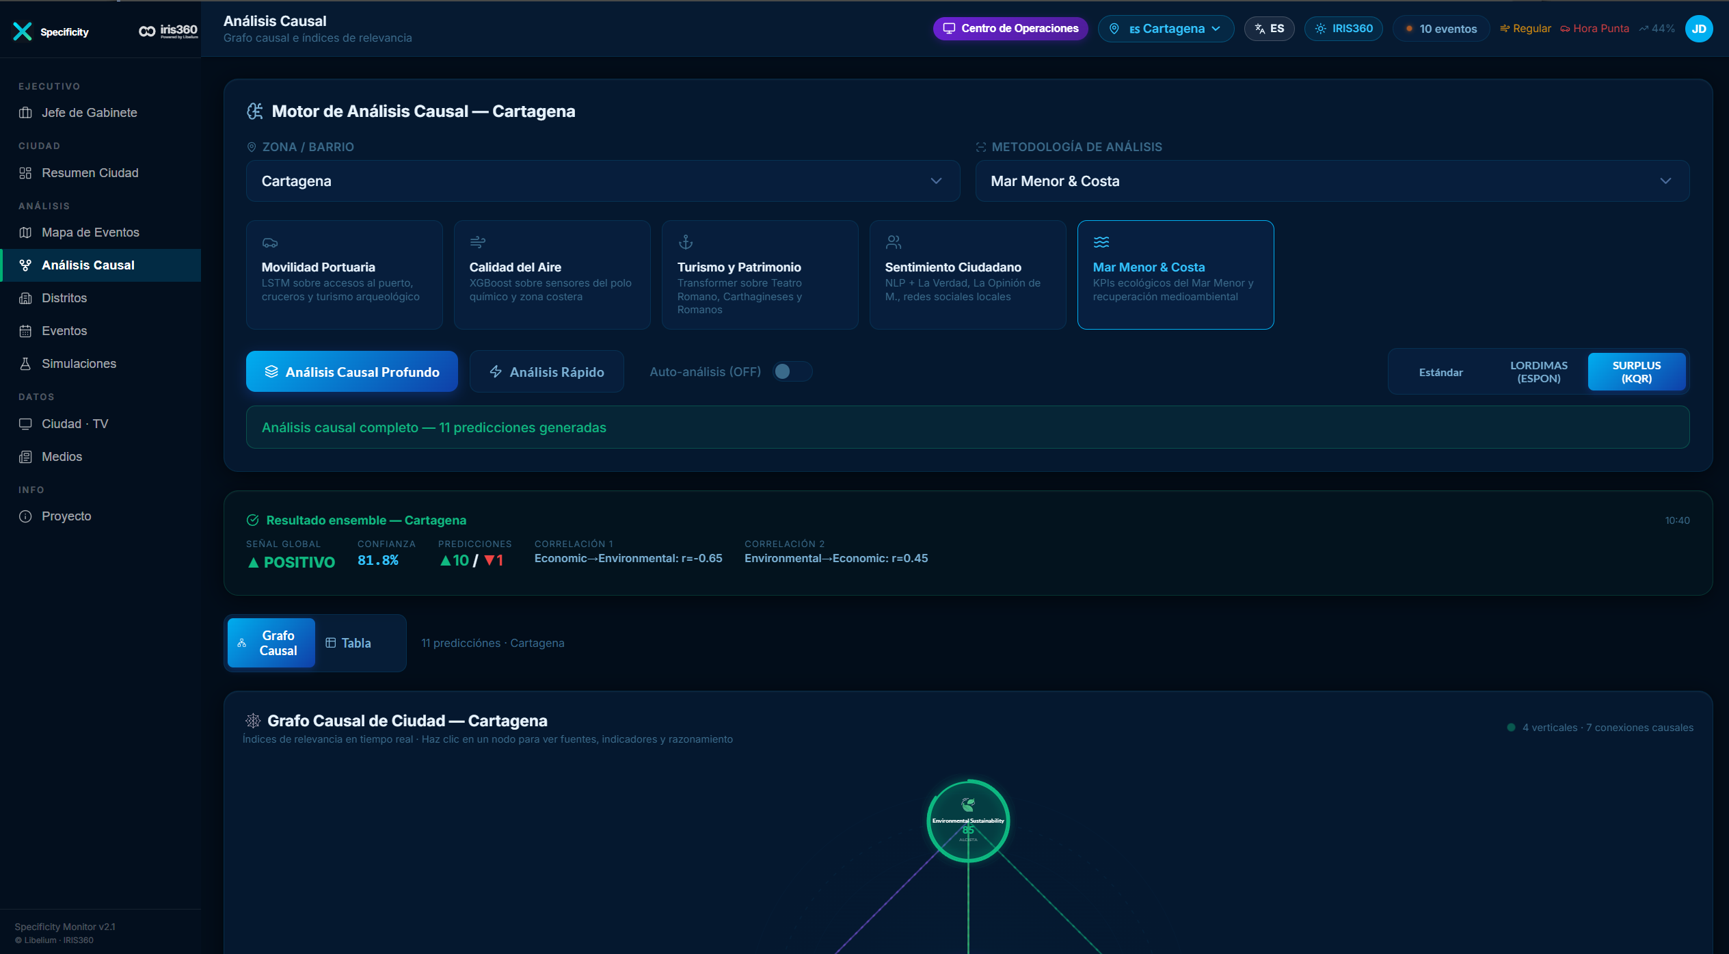Image resolution: width=1729 pixels, height=954 pixels.
Task: Open Mapa de Eventos in sidebar
Action: pyautogui.click(x=90, y=233)
